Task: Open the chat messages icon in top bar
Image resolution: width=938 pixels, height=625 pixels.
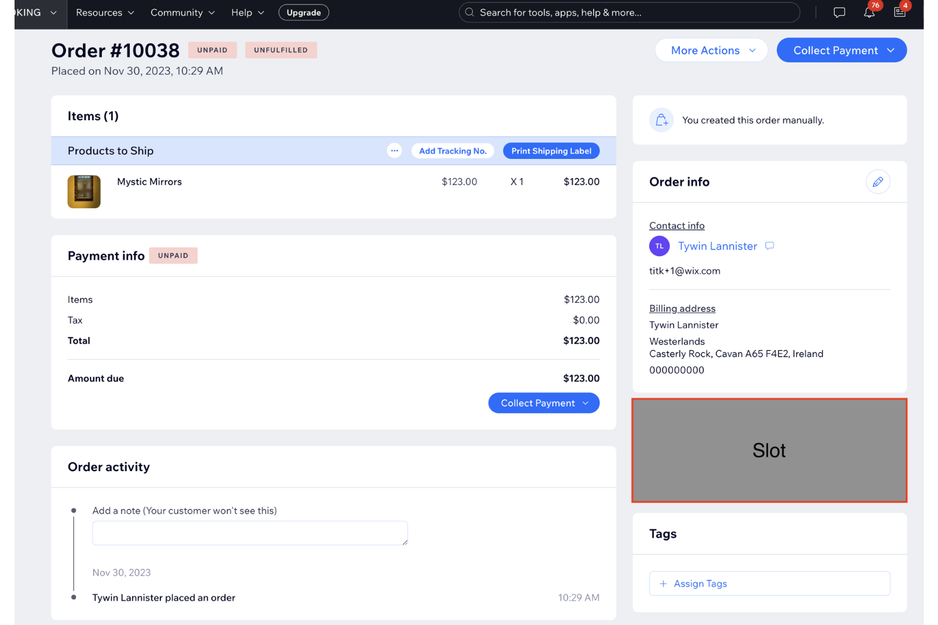Action: point(839,12)
